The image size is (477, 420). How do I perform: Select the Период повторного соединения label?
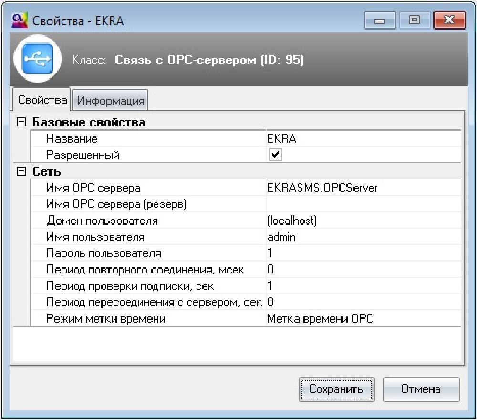coord(145,270)
